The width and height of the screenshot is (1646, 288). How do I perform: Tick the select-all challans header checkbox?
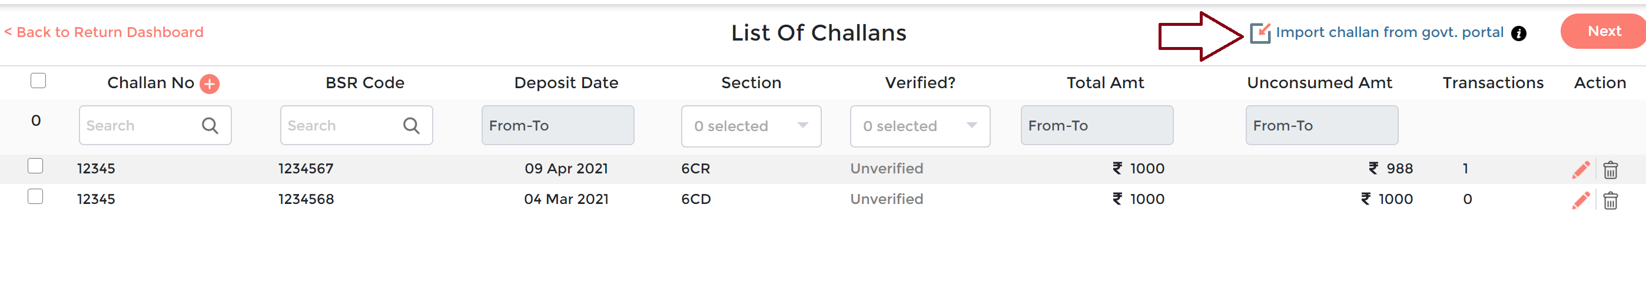point(38,81)
